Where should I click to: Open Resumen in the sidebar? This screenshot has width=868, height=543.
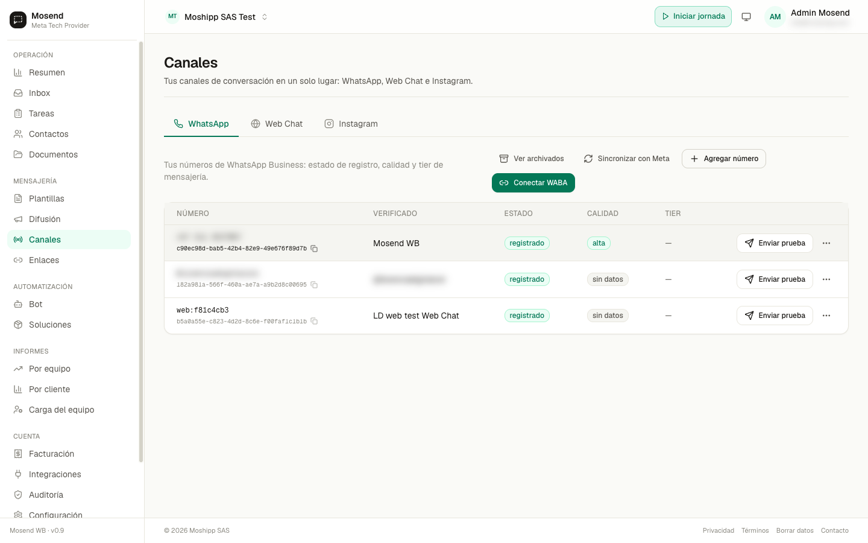tap(69, 72)
